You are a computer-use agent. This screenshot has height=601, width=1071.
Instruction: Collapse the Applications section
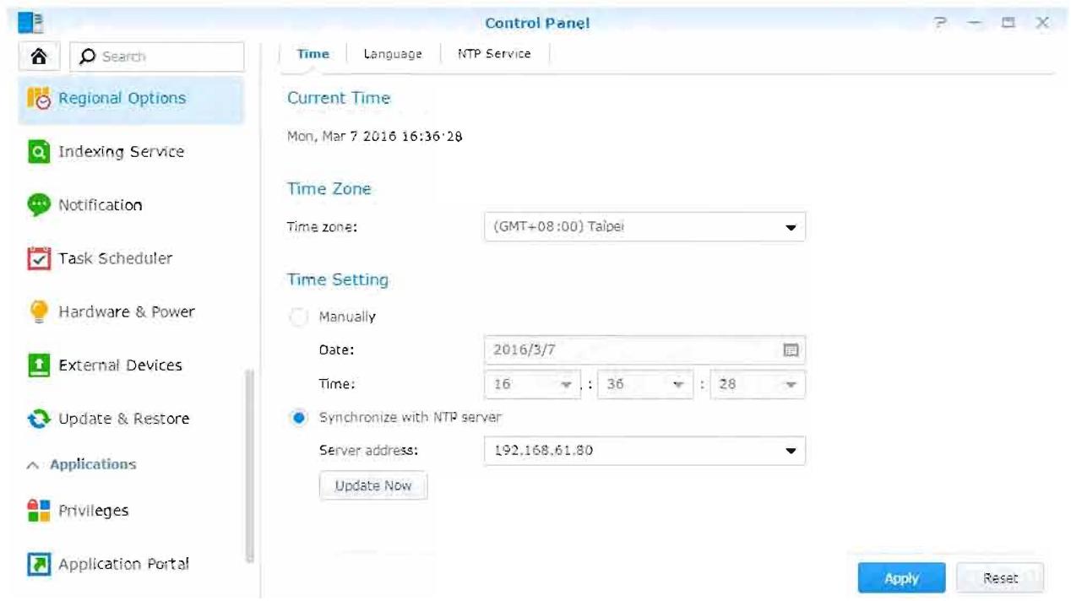click(32, 465)
